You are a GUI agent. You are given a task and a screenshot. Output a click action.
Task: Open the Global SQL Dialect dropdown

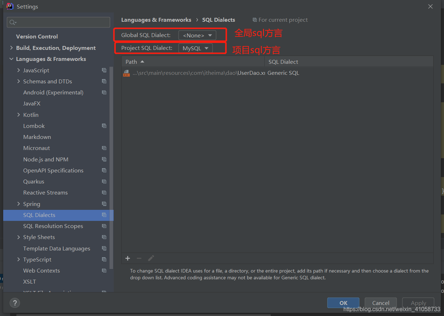pyautogui.click(x=197, y=35)
